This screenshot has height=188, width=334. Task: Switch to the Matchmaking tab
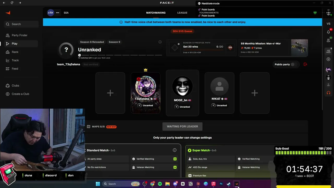click(x=156, y=13)
